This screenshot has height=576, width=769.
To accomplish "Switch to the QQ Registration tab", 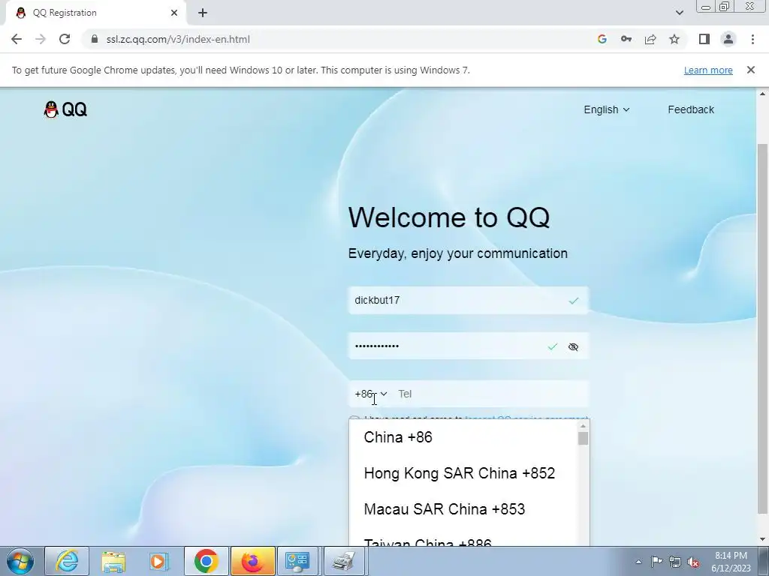I will point(95,13).
